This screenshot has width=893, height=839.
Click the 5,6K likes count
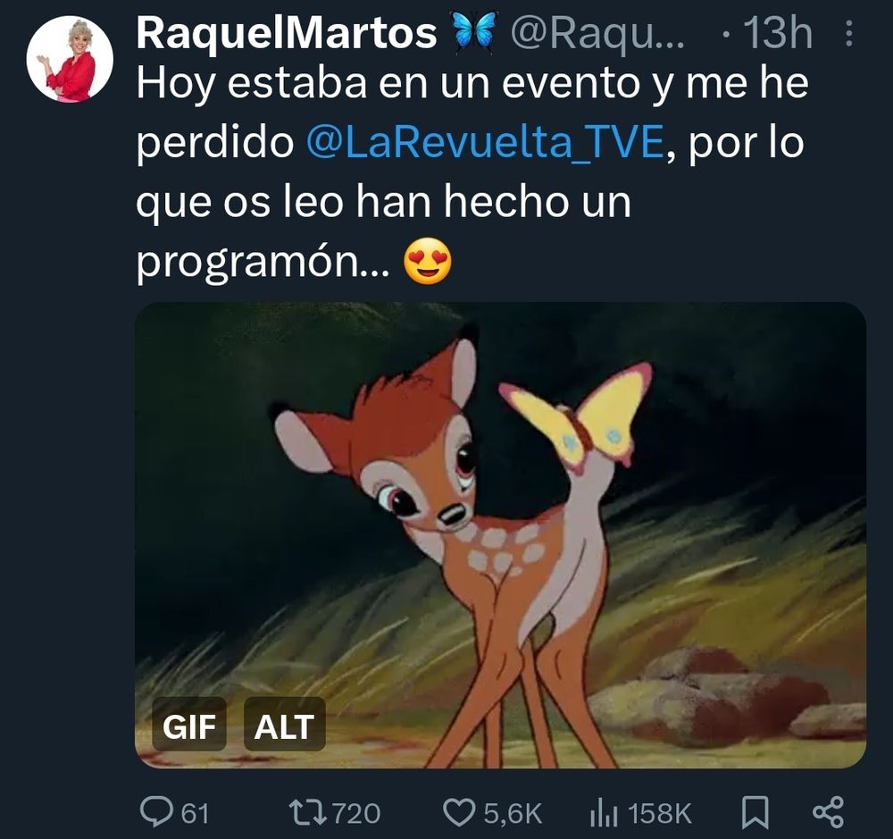pyautogui.click(x=513, y=813)
